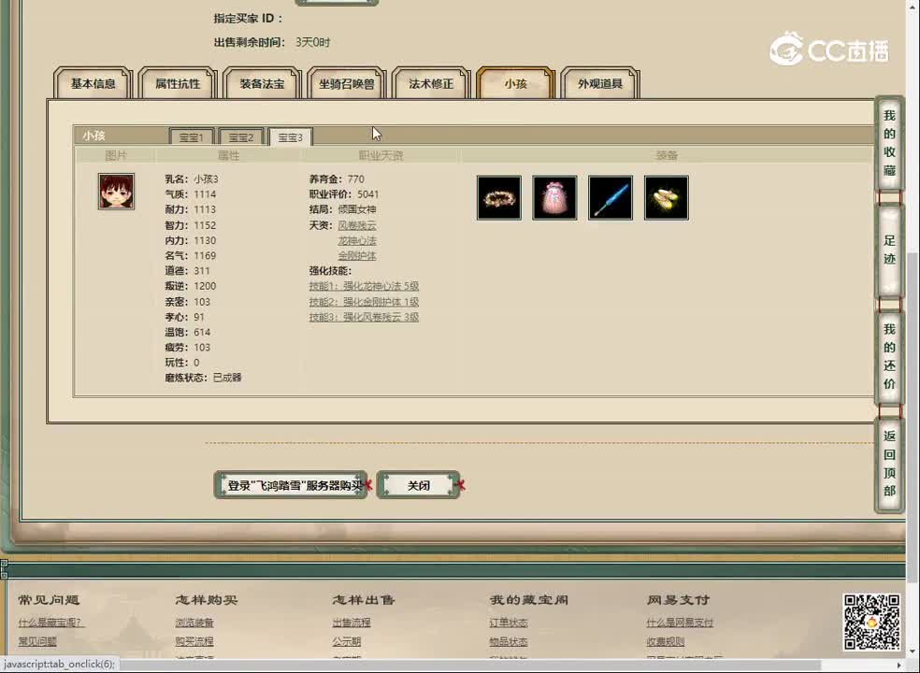Switch to the 装备法宝 tab
This screenshot has height=673, width=920.
click(x=262, y=84)
